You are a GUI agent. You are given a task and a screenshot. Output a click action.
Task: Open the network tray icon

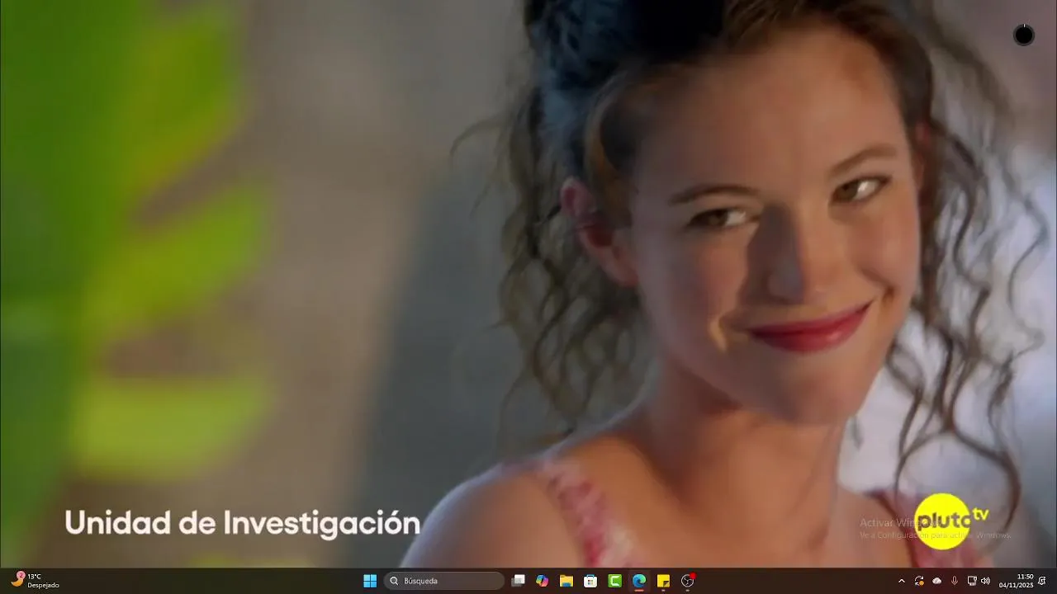click(971, 581)
